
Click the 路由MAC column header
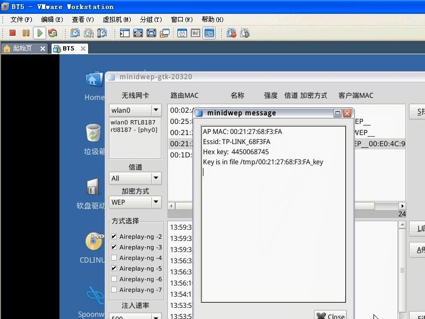[x=184, y=96]
